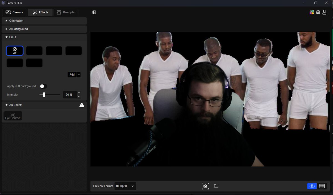Image resolution: width=333 pixels, height=195 pixels.
Task: Collapse the LUTs section
Action: point(44,37)
